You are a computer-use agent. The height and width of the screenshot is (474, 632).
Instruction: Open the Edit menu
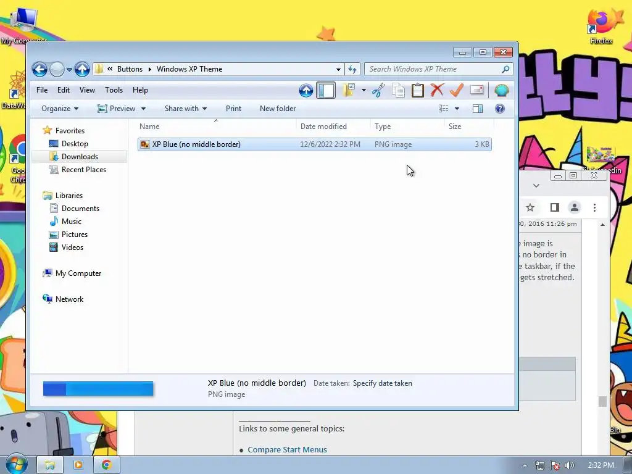64,90
